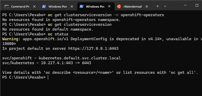The image size is (202, 96).
Task: Click the yellow 'Warning:' text
Action: pos(11,39)
